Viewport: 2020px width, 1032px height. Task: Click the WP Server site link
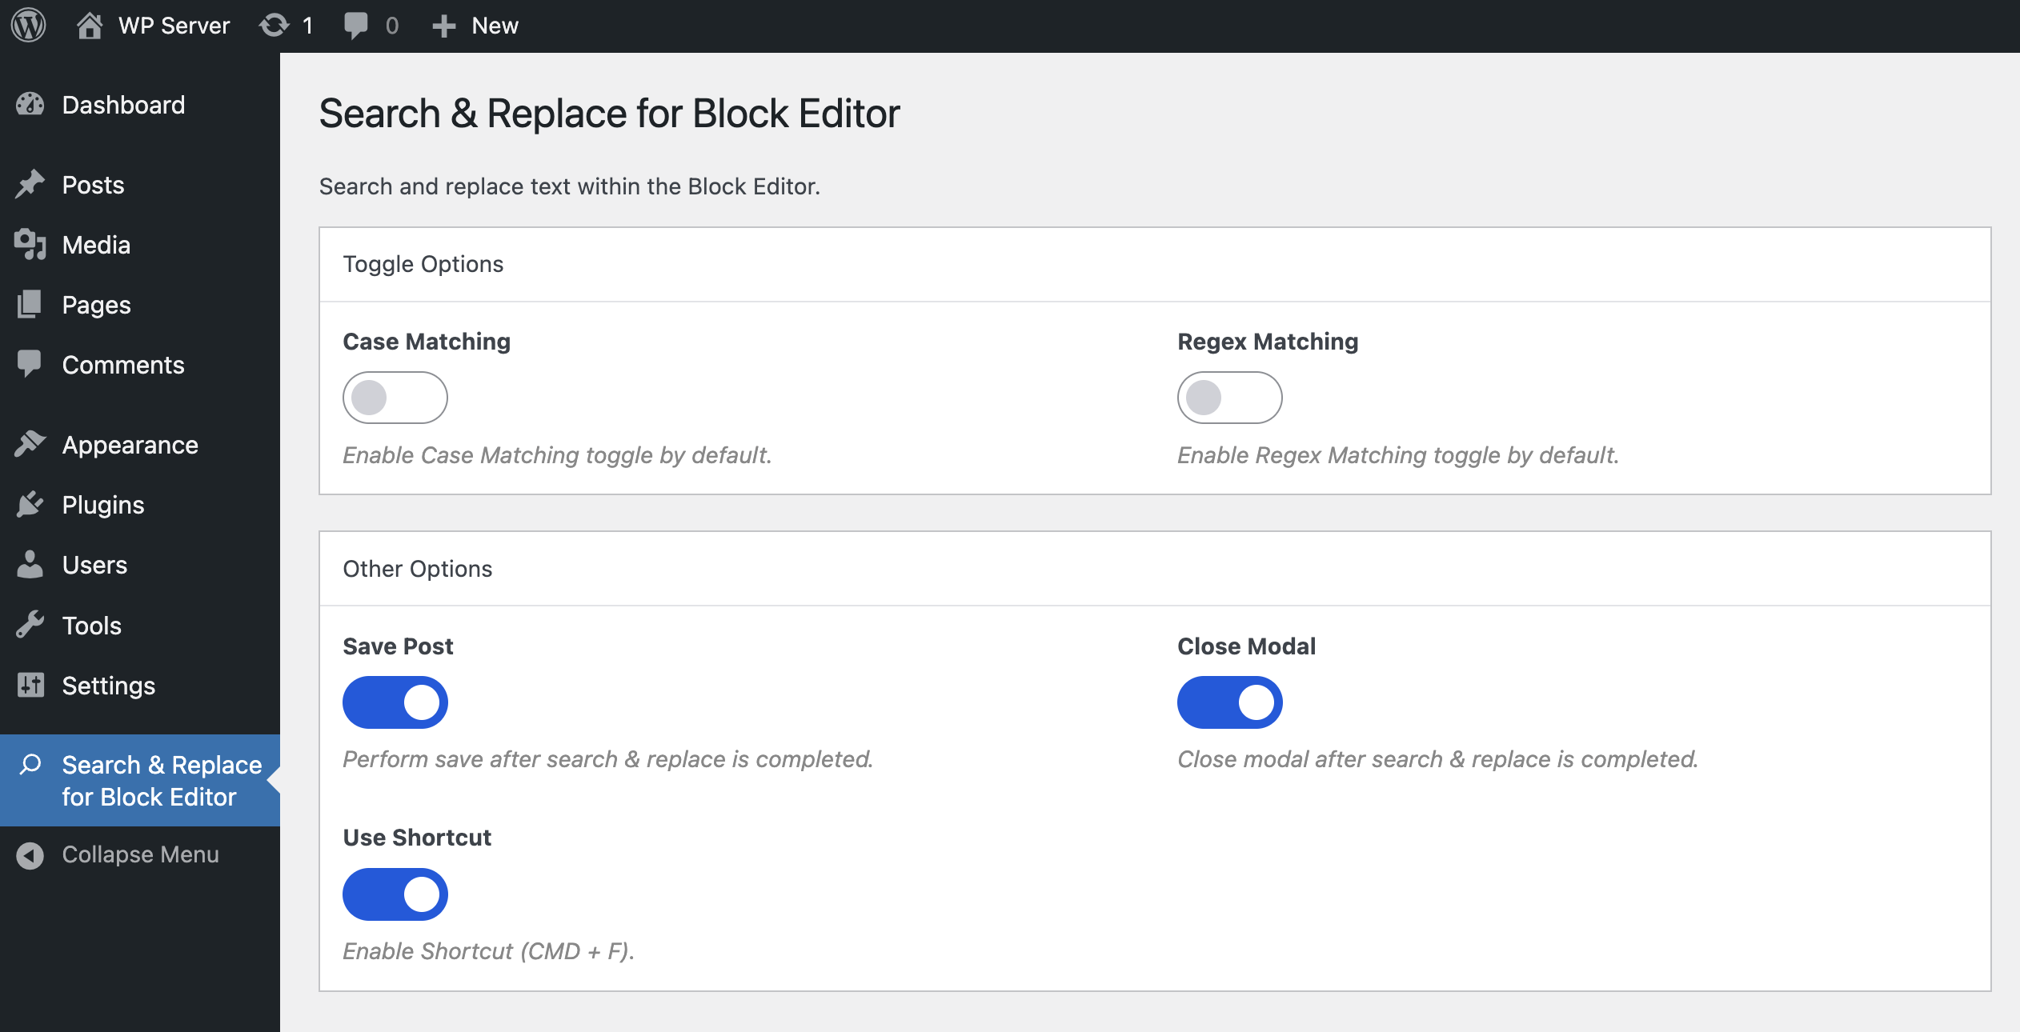pos(174,26)
